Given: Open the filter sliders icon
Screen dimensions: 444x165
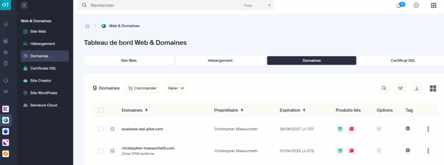Looking at the screenshot, I should pos(400,88).
